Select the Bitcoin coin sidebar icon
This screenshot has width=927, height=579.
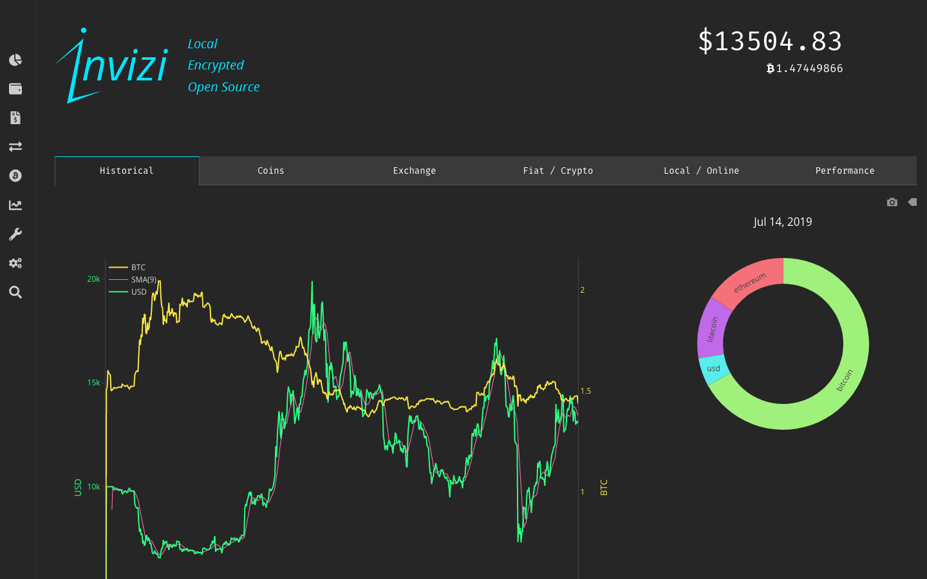(x=15, y=176)
